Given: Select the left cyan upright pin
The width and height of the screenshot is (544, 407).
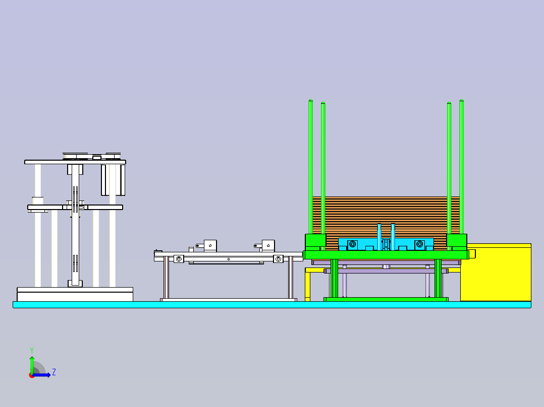Looking at the screenshot, I should coord(379,236).
